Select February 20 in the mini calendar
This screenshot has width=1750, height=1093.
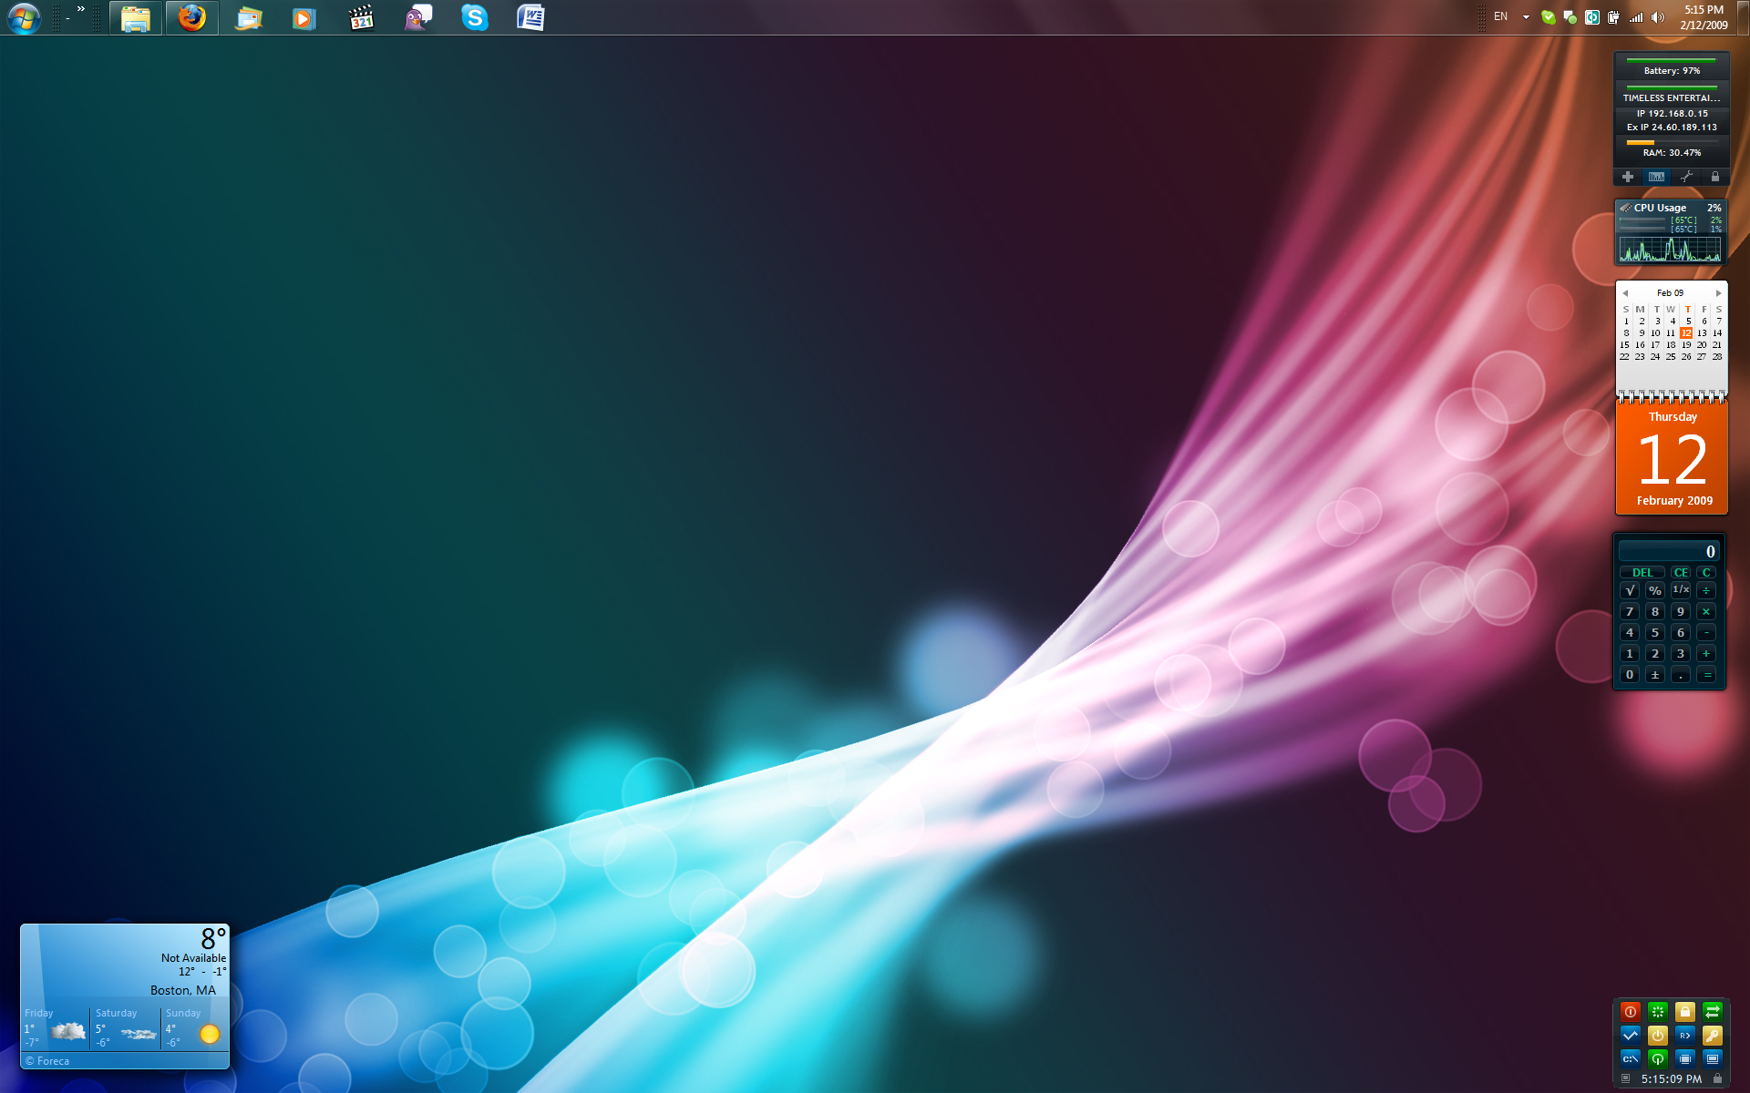[x=1701, y=345]
